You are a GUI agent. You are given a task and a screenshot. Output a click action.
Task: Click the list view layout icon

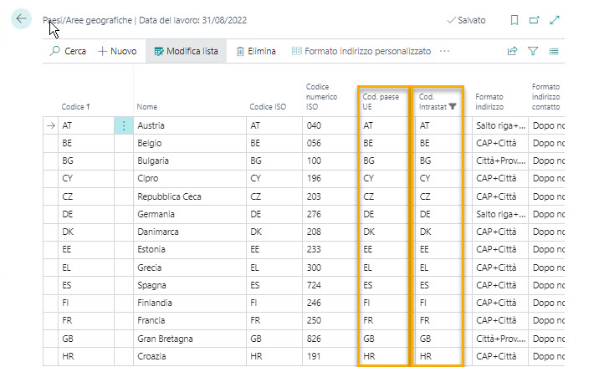pyautogui.click(x=553, y=51)
